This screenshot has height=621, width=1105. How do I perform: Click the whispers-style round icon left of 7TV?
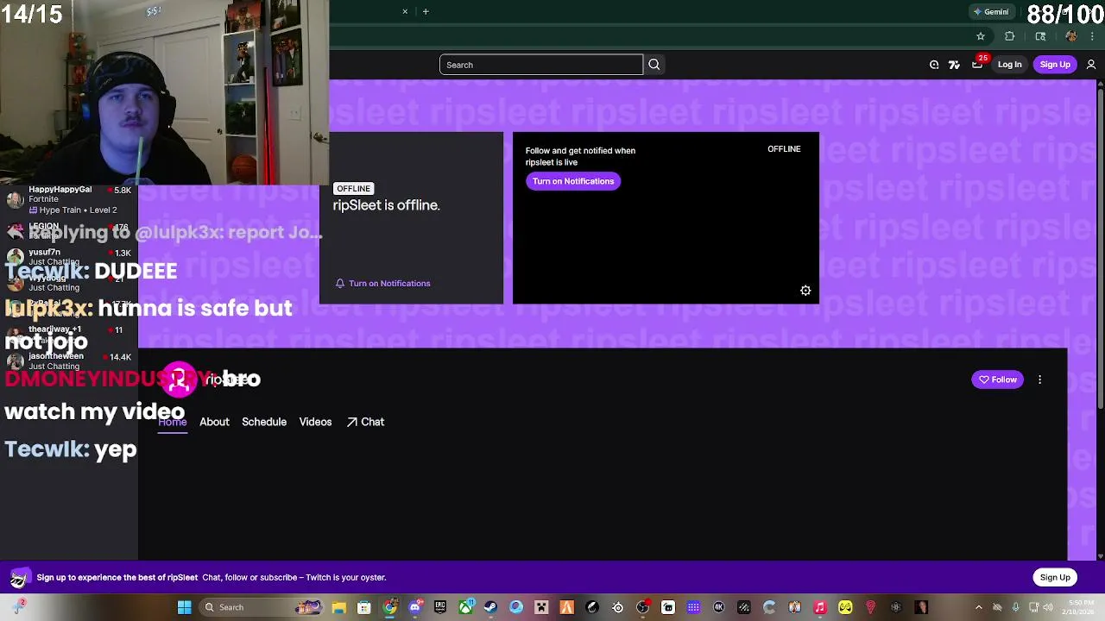point(934,65)
